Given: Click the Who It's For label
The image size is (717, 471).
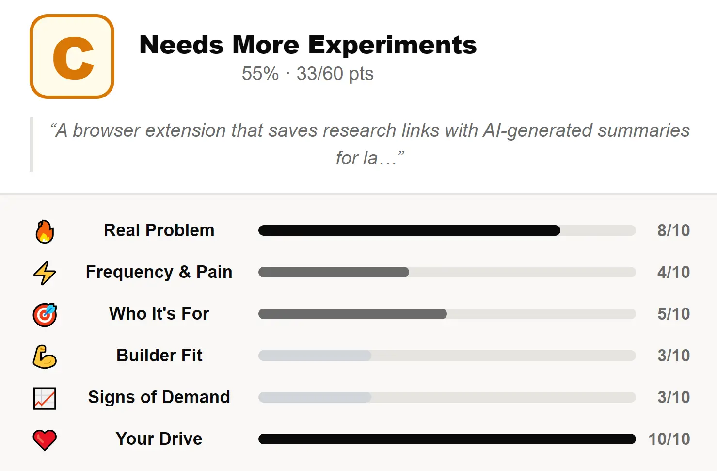Looking at the screenshot, I should (159, 314).
